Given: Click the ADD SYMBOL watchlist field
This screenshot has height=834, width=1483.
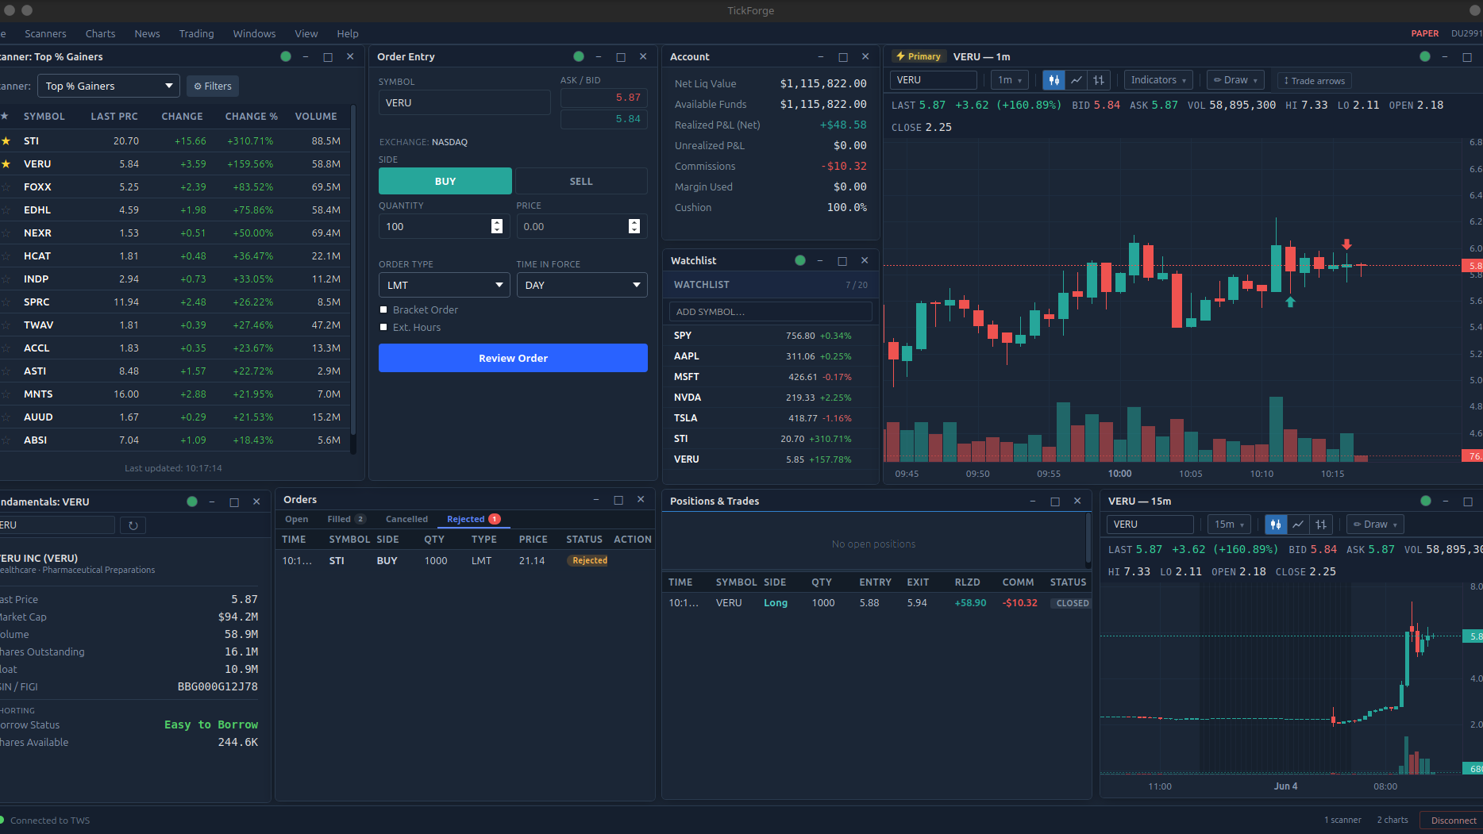Looking at the screenshot, I should point(770,312).
